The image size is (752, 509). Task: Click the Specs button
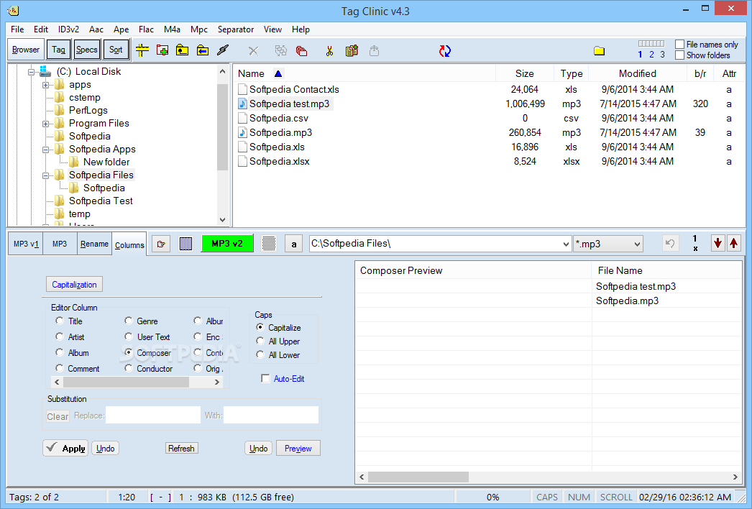click(x=87, y=50)
